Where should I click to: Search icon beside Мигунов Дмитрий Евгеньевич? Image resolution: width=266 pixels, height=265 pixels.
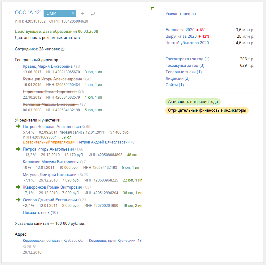point(82,175)
